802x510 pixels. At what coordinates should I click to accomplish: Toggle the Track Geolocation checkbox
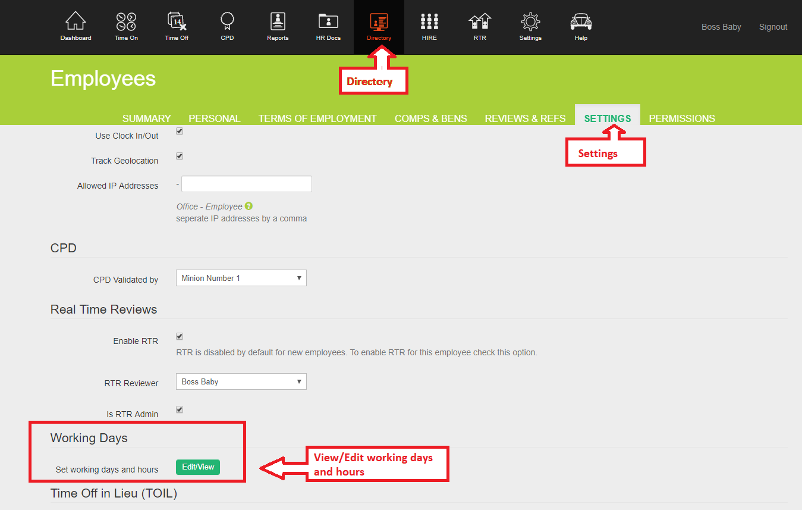click(180, 156)
